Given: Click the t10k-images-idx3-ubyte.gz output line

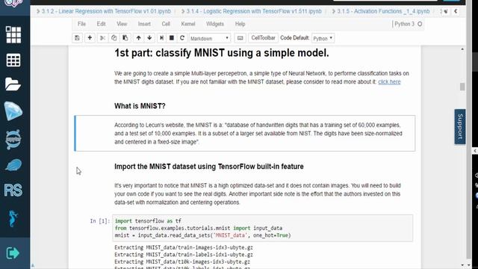Looking at the screenshot, I should (x=182, y=262).
